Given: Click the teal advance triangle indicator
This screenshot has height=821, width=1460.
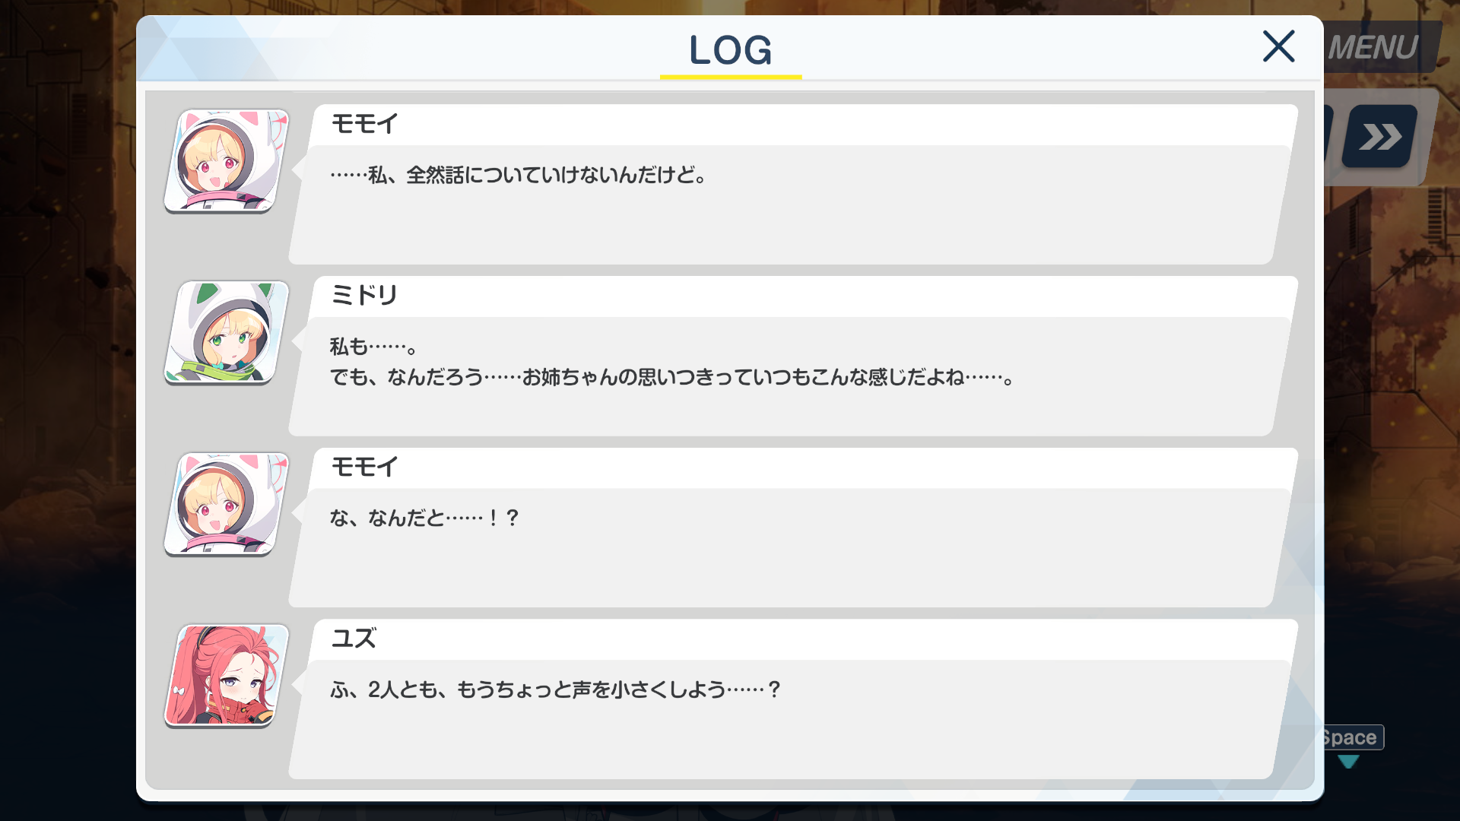Looking at the screenshot, I should click(x=1348, y=762).
